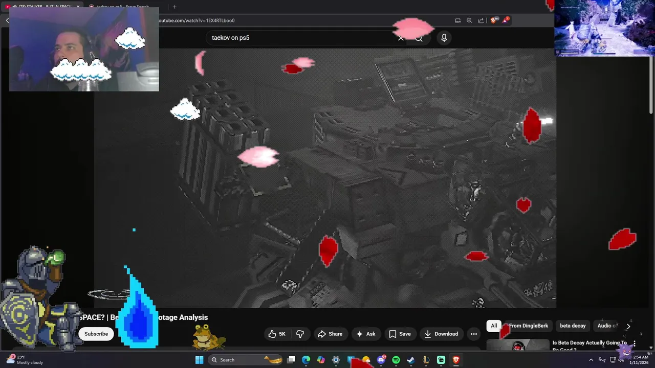Open the Ask AI button
Screen dimensions: 655x368
366,334
